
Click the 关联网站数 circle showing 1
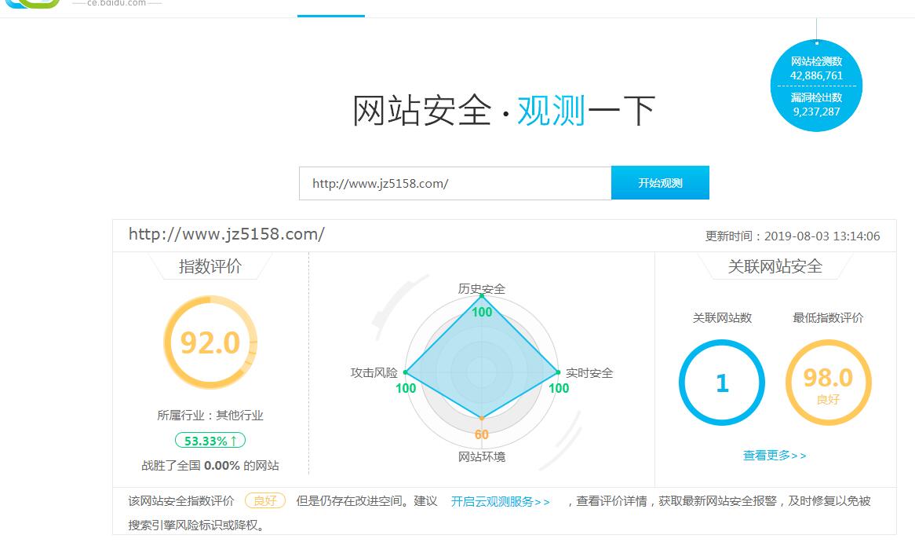722,383
